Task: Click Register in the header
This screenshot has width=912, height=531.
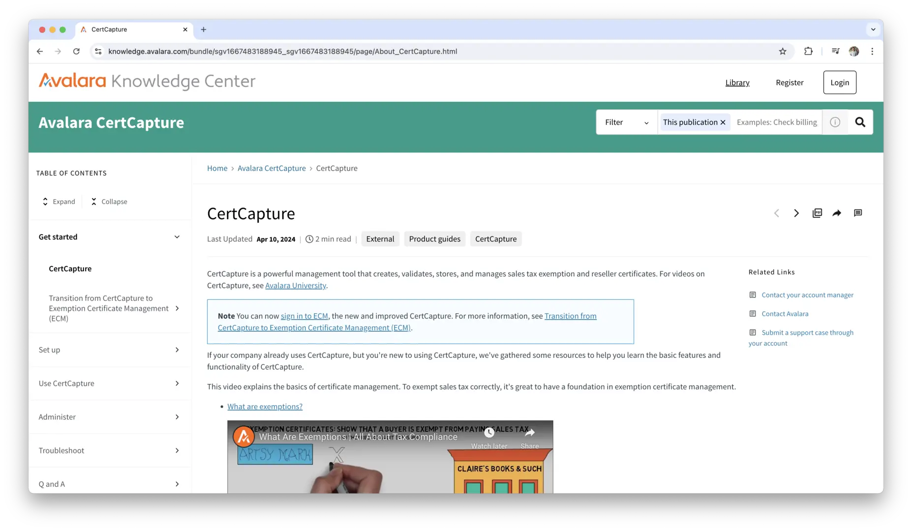Action: (x=790, y=83)
